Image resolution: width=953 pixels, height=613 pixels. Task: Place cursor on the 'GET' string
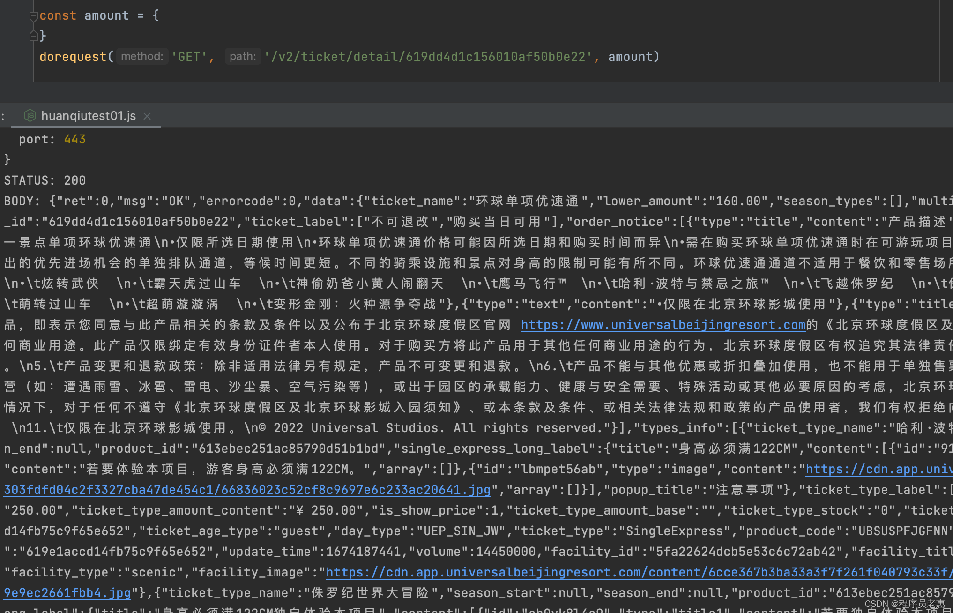pos(189,56)
